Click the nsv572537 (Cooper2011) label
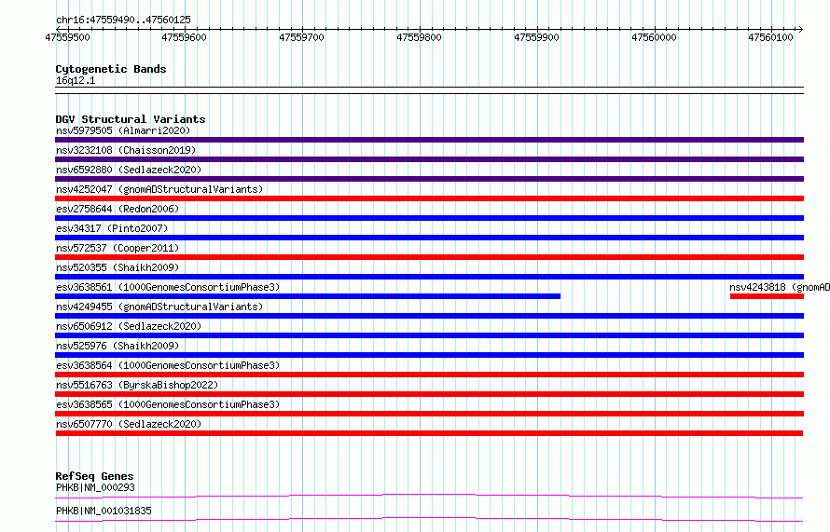This screenshot has height=532, width=830. (x=118, y=248)
